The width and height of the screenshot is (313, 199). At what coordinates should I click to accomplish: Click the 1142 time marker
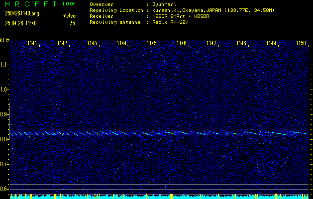pyautogui.click(x=62, y=43)
